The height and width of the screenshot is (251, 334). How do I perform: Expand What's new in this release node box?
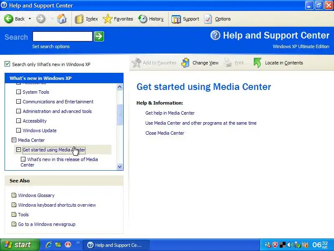tap(23, 159)
